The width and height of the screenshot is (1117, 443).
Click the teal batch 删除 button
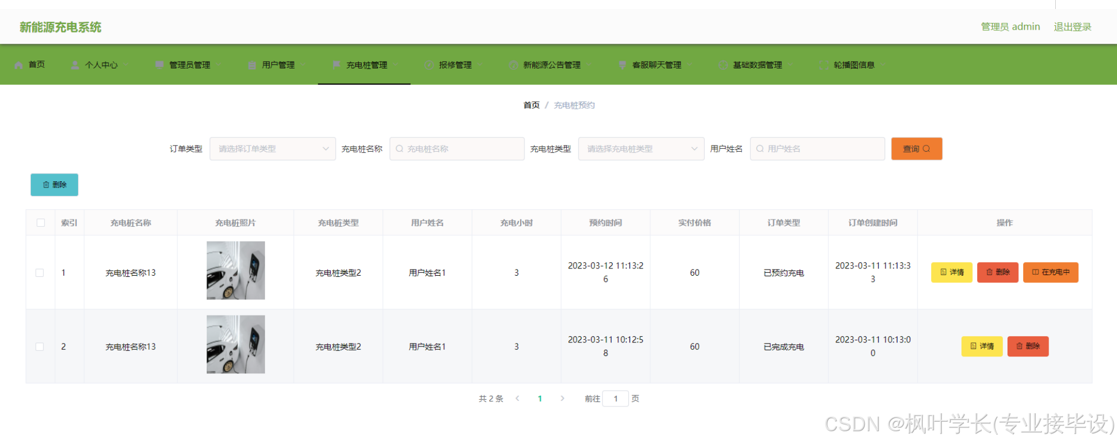pos(54,185)
